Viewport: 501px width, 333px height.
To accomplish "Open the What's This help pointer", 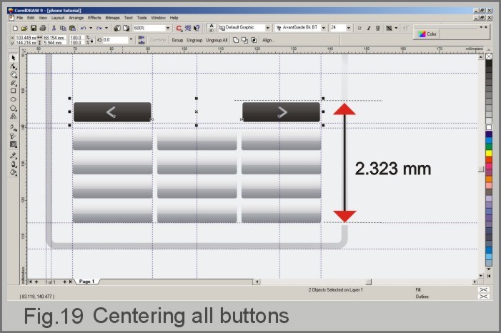I will click(x=197, y=28).
